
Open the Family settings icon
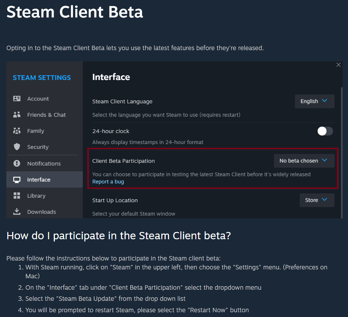coord(17,131)
